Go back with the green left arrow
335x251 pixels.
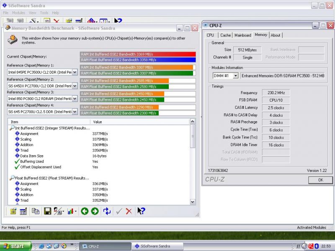pos(85,211)
